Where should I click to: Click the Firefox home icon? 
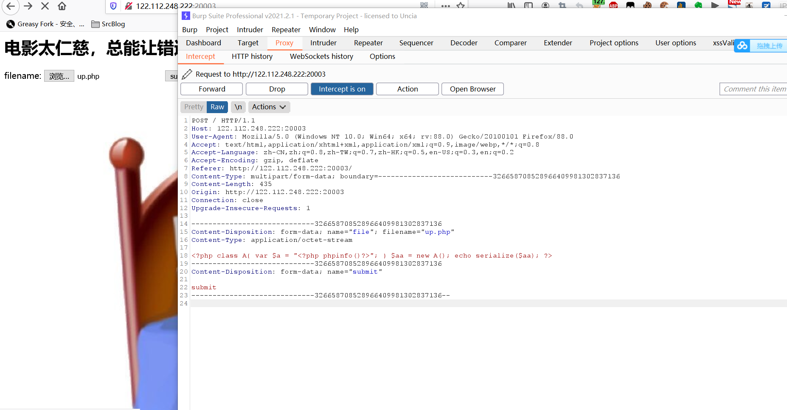[62, 6]
